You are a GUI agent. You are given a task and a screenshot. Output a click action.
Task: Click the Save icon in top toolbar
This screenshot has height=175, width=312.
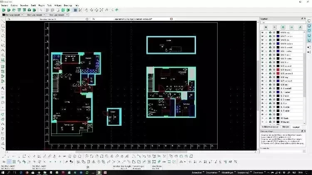pos(19,10)
